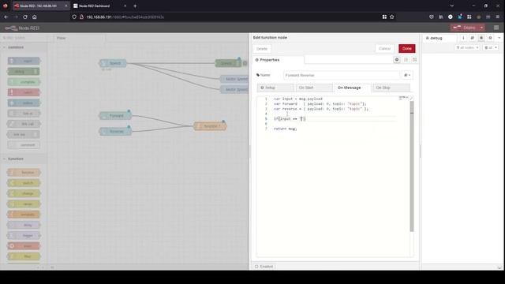This screenshot has width=505, height=284.
Task: Click Cancel in the edit function dialog
Action: 384,49
